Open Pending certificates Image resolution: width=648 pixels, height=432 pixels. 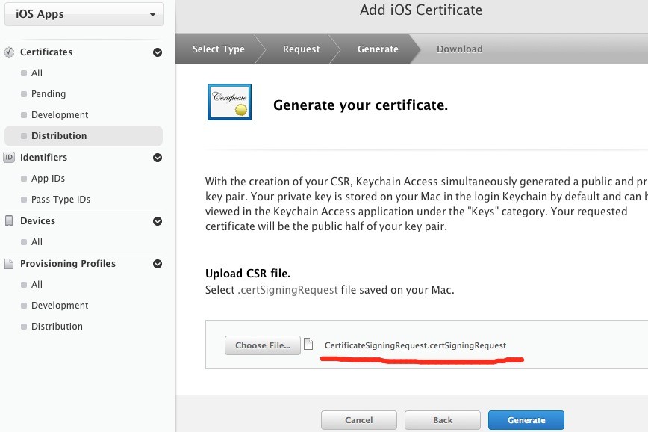49,94
